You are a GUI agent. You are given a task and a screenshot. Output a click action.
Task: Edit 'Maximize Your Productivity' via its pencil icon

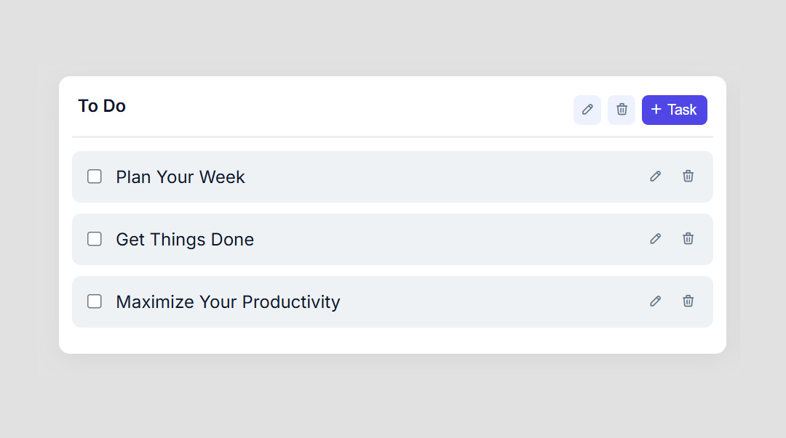pos(655,301)
